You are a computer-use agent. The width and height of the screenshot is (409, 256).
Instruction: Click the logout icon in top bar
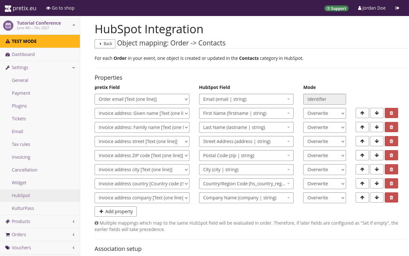pos(397,8)
